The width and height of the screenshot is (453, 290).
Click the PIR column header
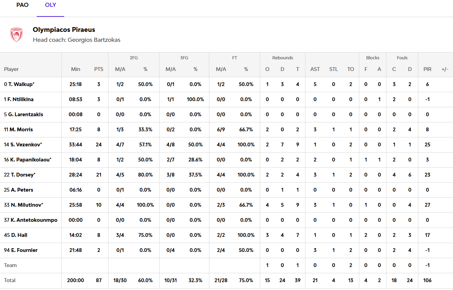tap(427, 69)
